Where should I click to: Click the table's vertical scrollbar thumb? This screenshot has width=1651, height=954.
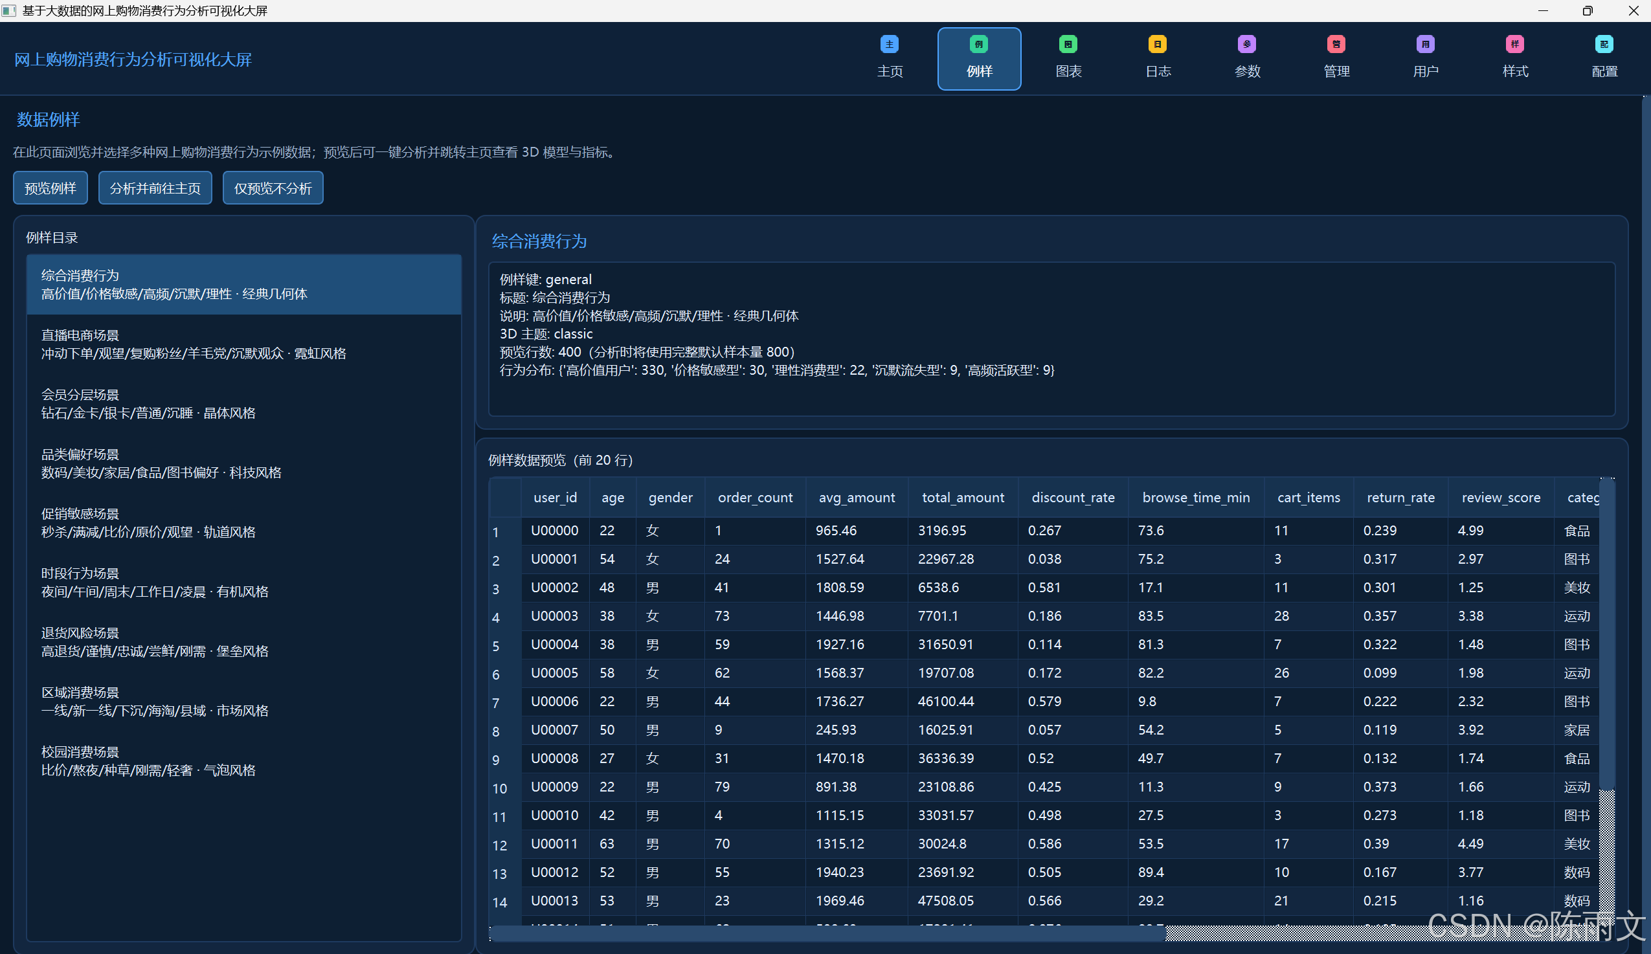point(1607,634)
